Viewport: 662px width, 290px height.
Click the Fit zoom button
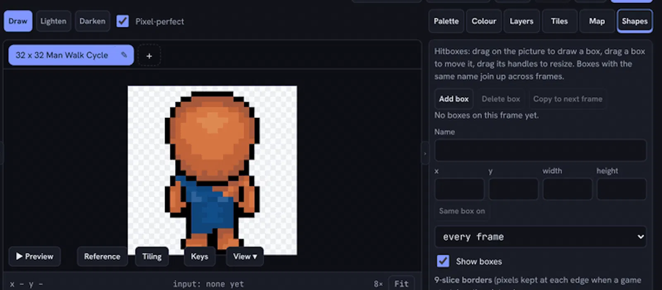coord(401,284)
